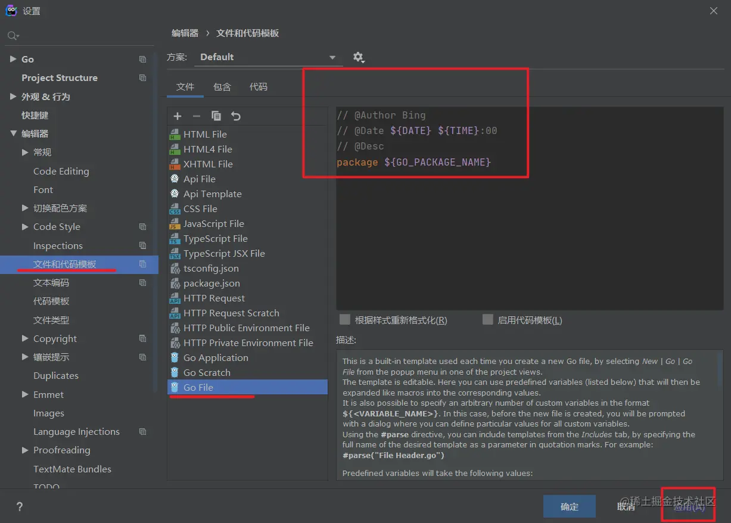Select the Api Template entry
731x523 pixels.
(x=247, y=194)
